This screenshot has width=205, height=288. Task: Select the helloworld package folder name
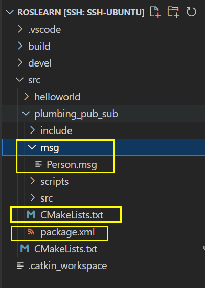[57, 97]
